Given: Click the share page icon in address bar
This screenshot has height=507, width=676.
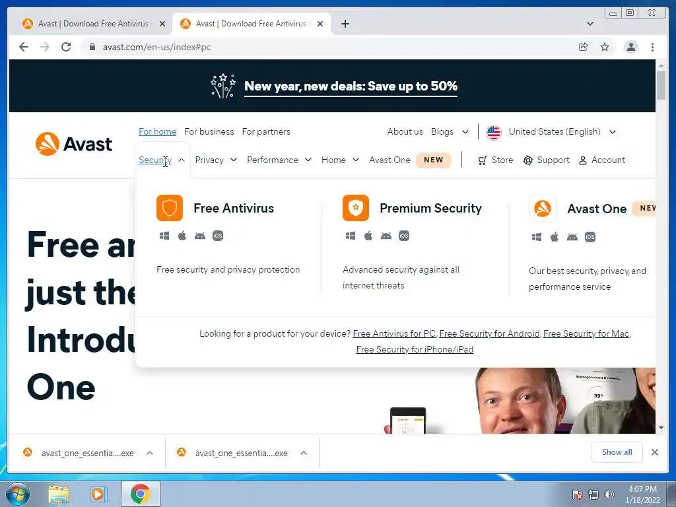Looking at the screenshot, I should click(x=584, y=47).
